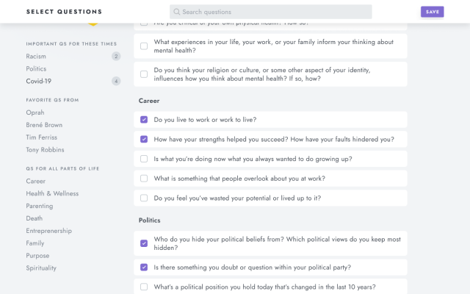Open the Racism category
Viewport: 470px width, 294px height.
36,57
